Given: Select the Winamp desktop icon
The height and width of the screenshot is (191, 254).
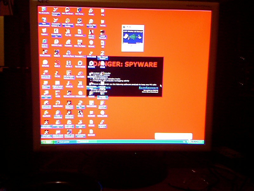Looking at the screenshot, I should (x=91, y=12).
